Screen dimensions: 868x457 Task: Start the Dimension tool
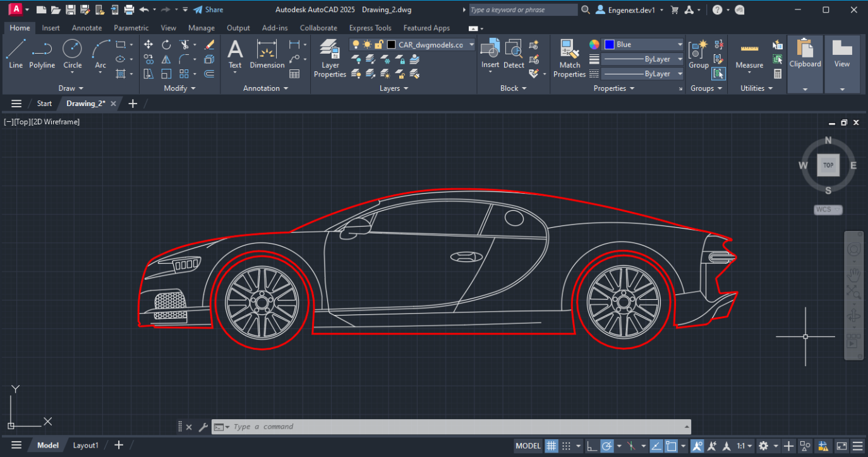pyautogui.click(x=267, y=54)
